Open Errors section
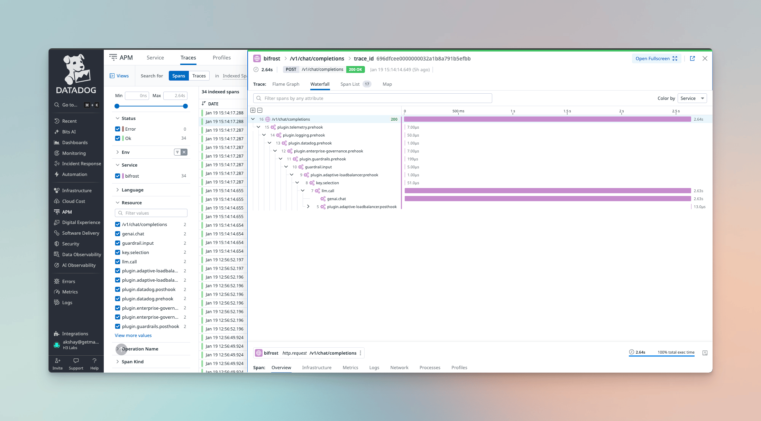The image size is (761, 421). click(68, 281)
